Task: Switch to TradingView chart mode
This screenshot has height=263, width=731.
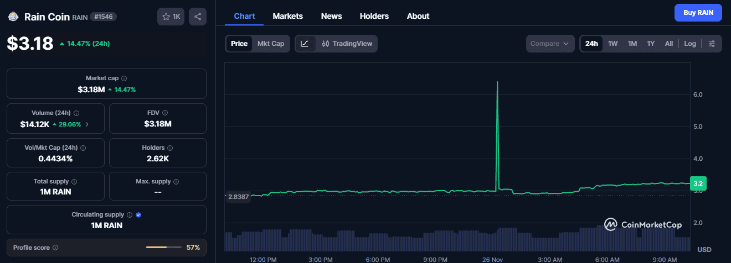Action: (x=347, y=44)
